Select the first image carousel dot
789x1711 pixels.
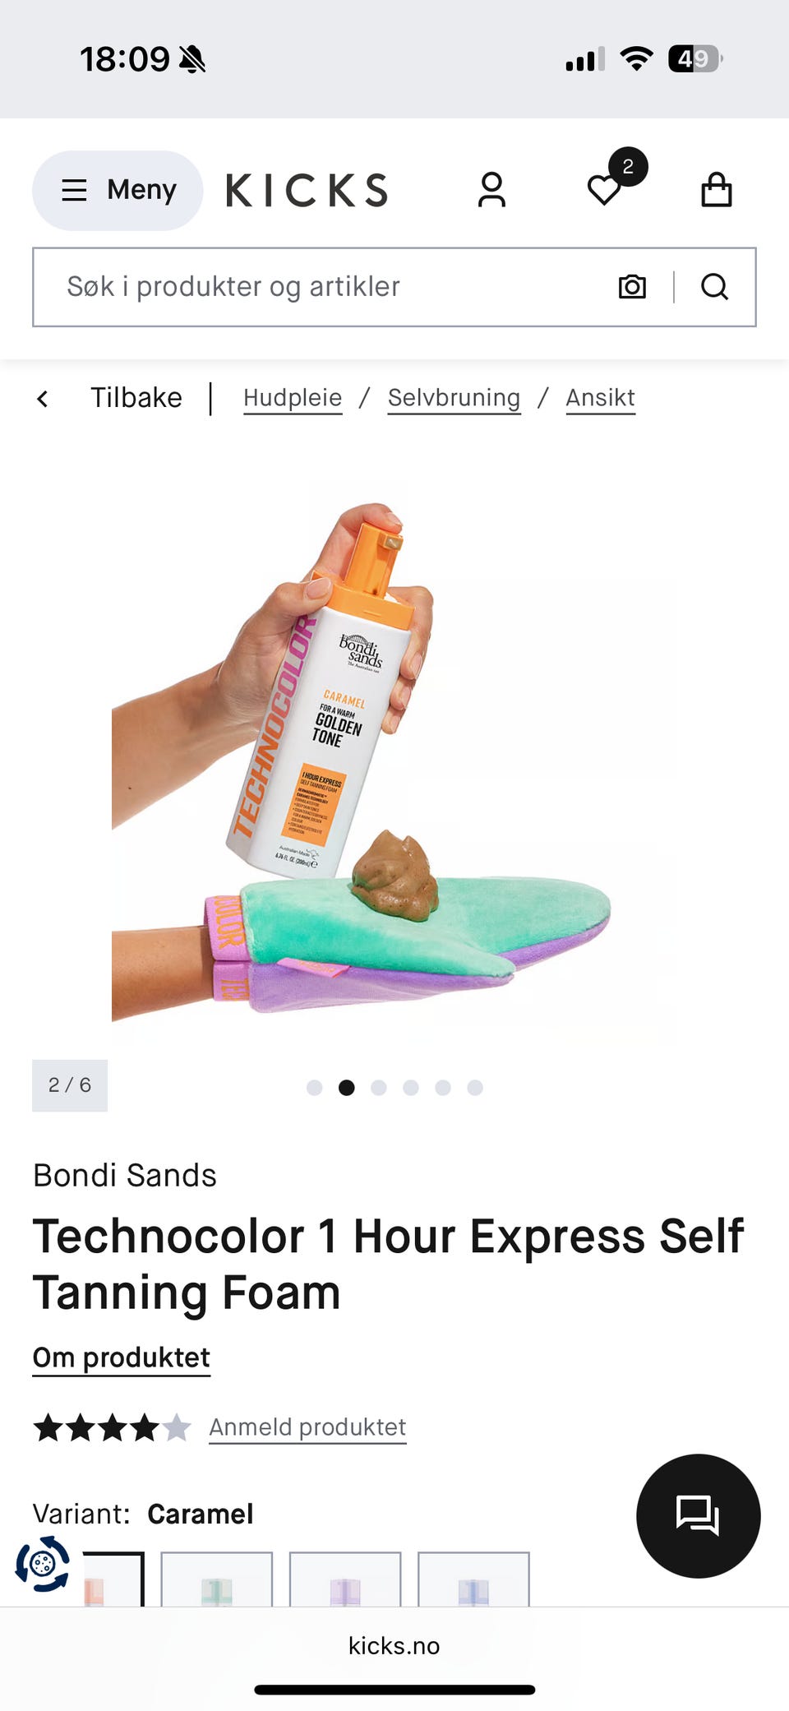point(314,1088)
